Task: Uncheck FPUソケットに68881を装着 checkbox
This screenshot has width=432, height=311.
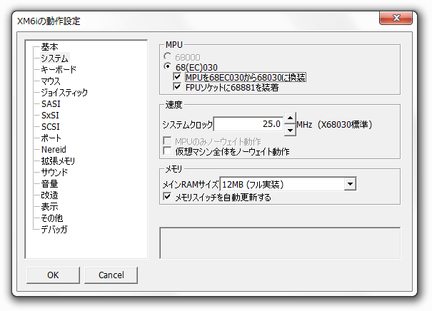Action: click(x=177, y=87)
